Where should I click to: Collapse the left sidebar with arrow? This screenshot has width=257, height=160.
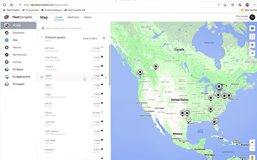tap(36, 21)
